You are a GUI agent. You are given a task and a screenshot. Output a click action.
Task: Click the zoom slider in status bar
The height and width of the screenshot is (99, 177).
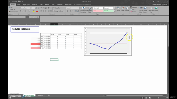pos(158,98)
